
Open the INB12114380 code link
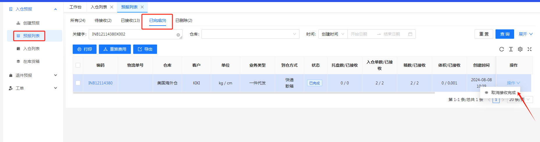coord(100,83)
